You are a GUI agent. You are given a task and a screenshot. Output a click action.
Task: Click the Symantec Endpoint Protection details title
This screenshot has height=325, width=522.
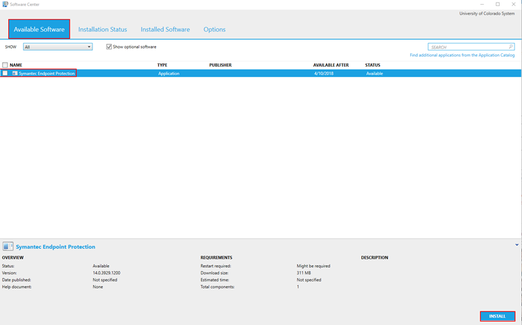pyautogui.click(x=55, y=247)
